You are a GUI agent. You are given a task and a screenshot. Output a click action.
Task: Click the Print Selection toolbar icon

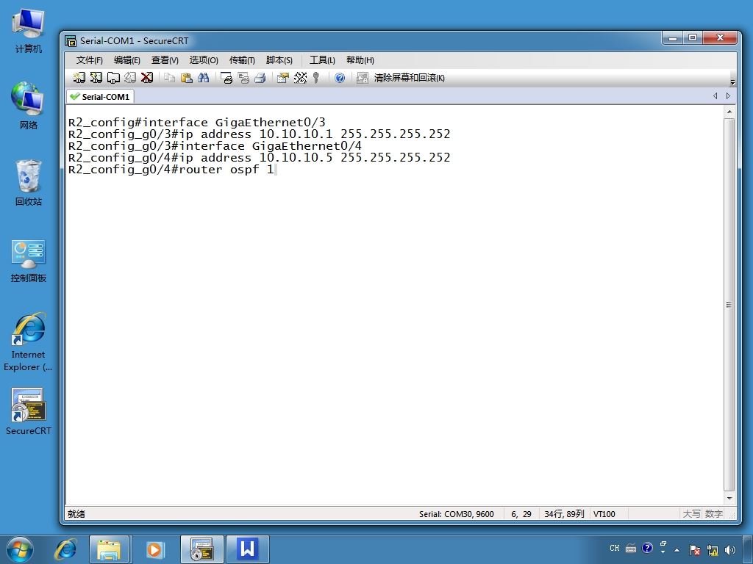(x=243, y=78)
